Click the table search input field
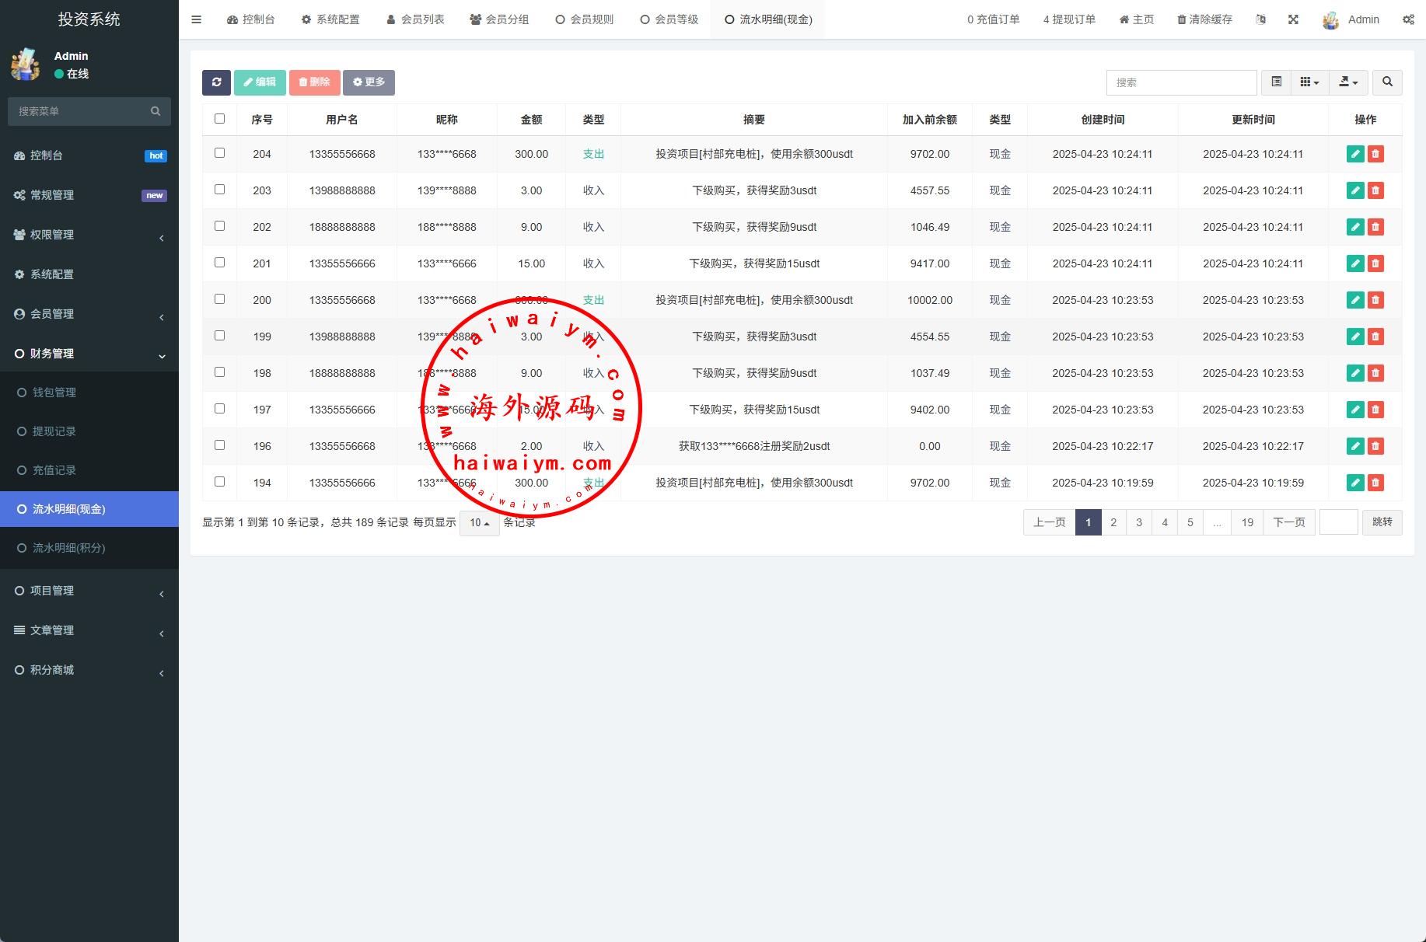Viewport: 1426px width, 942px height. [1180, 82]
